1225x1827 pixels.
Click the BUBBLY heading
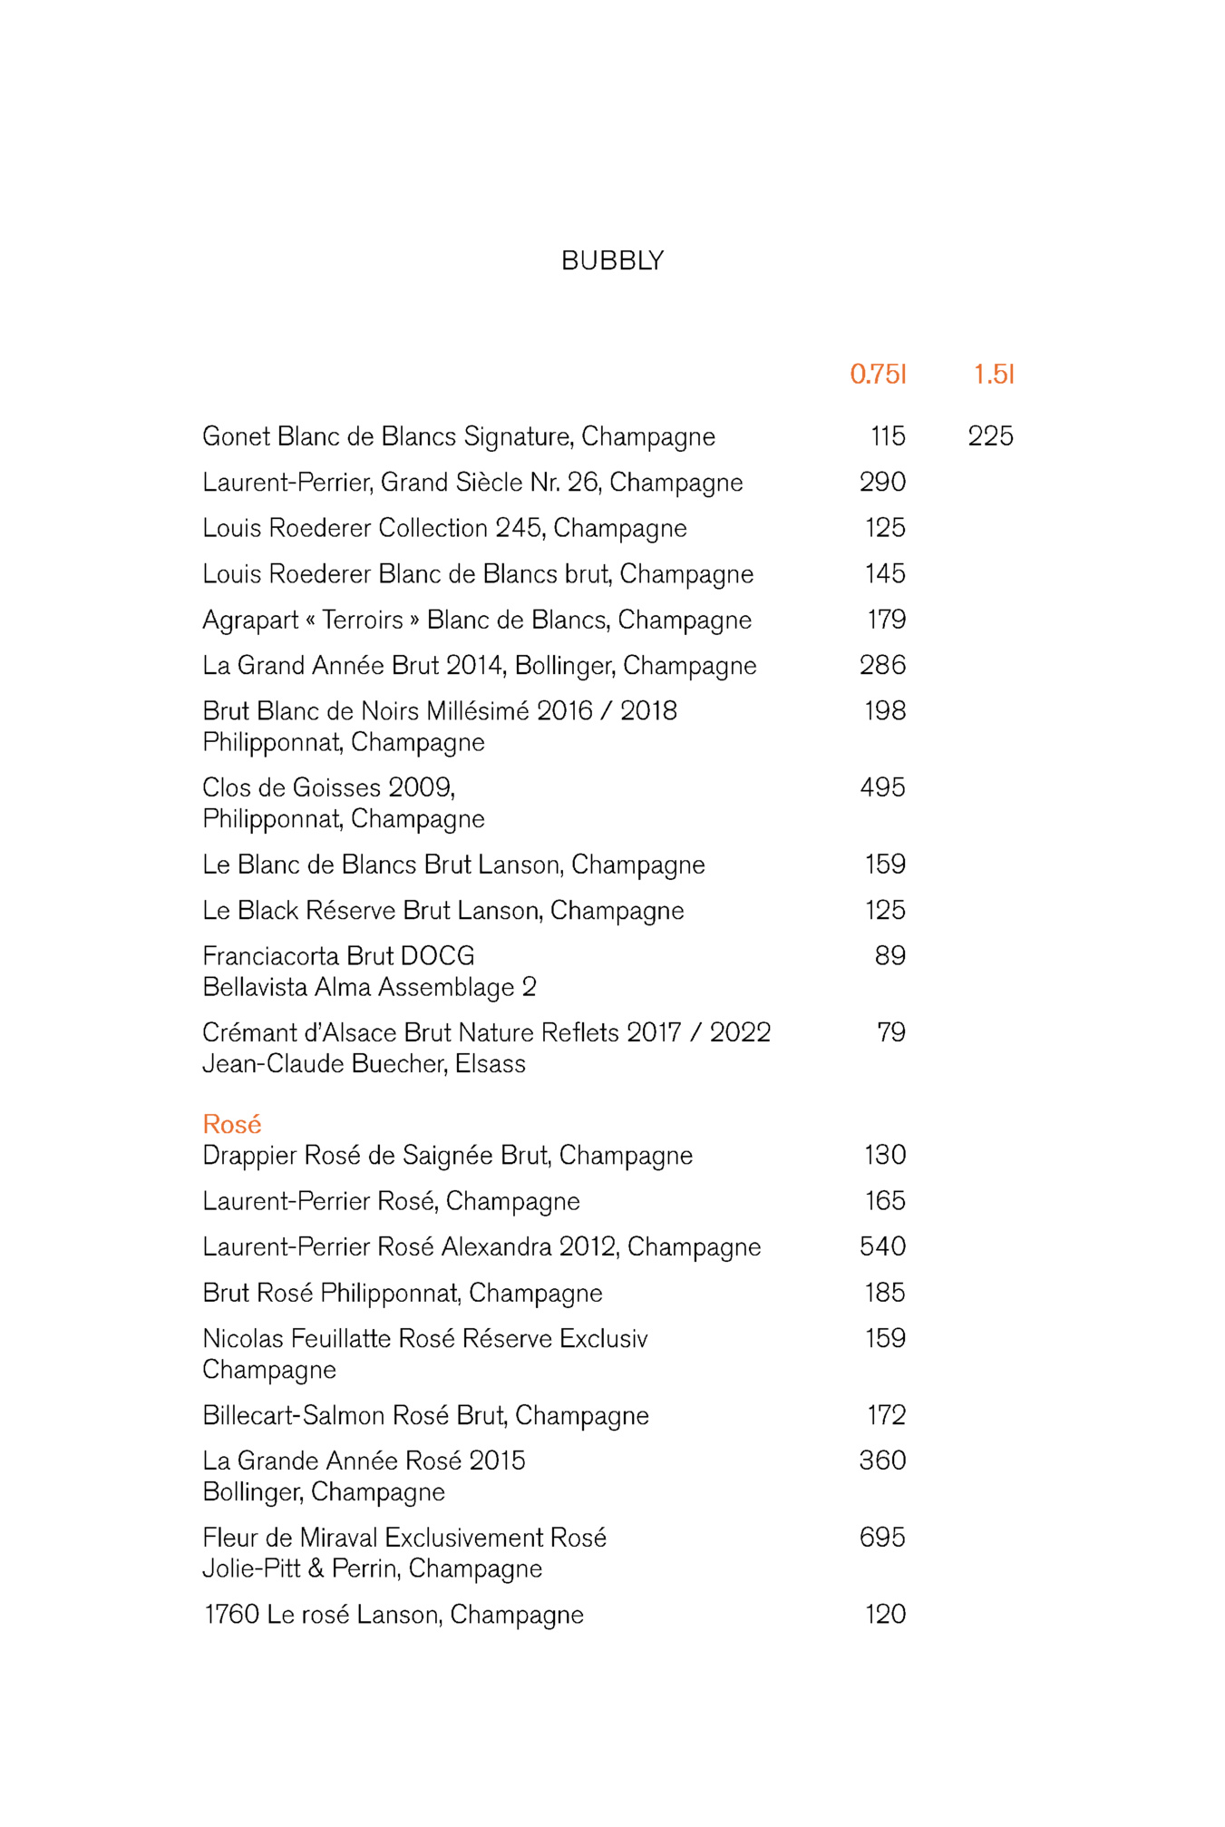click(612, 261)
